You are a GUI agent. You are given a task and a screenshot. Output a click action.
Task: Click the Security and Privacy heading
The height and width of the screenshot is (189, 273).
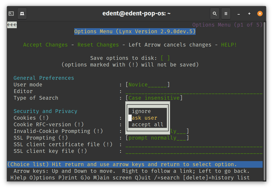coord(45,111)
